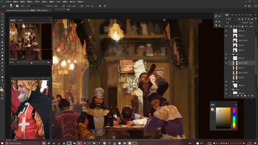The height and width of the screenshot is (145, 258).
Task: Open the brush blend mode dropdown
Action: pos(35,6)
